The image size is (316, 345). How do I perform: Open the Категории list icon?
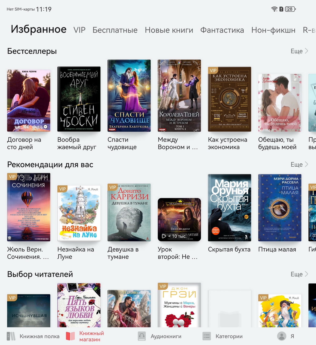pyautogui.click(x=207, y=336)
